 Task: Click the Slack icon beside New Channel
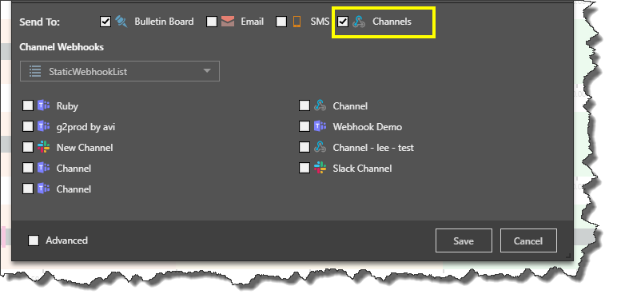[x=43, y=148]
